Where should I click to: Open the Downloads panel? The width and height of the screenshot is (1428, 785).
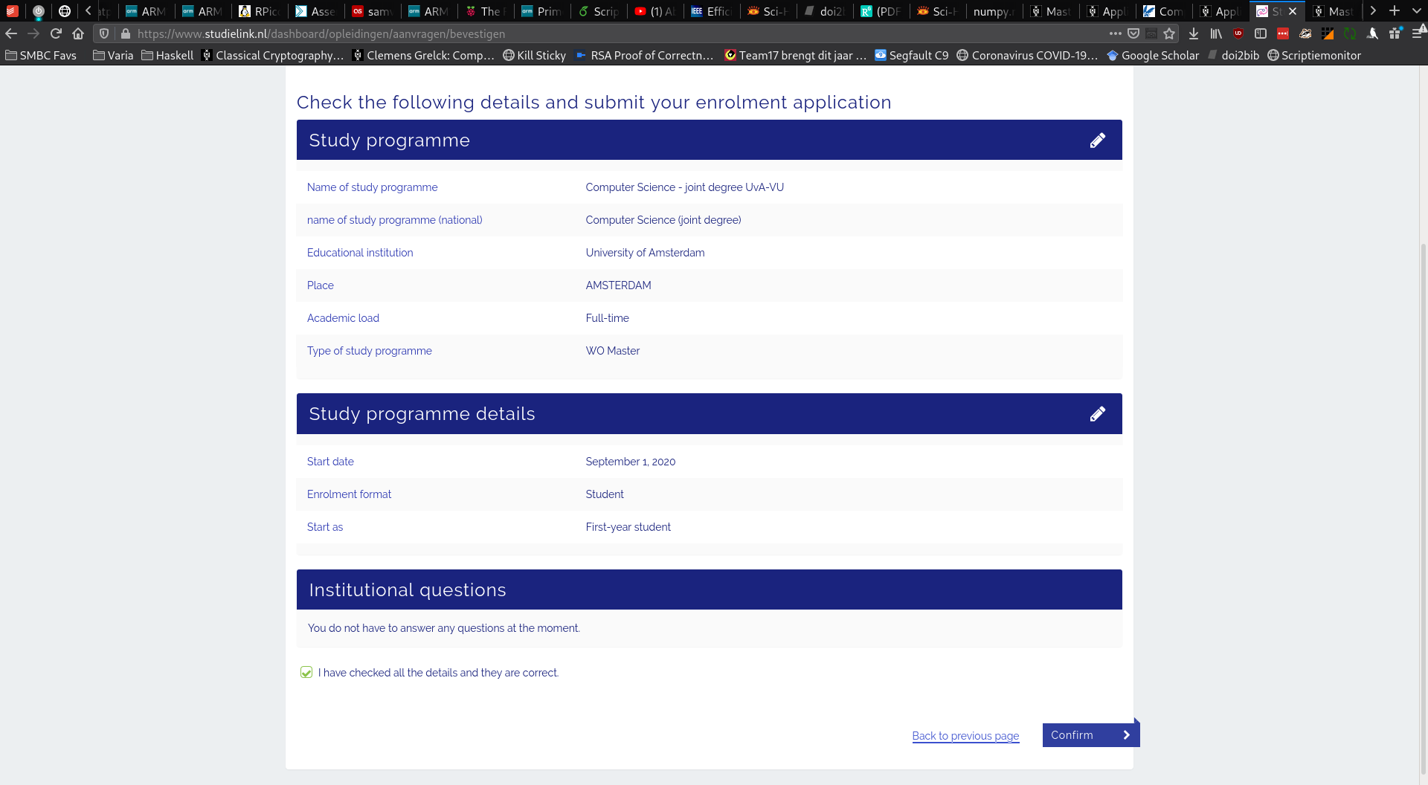tap(1194, 33)
